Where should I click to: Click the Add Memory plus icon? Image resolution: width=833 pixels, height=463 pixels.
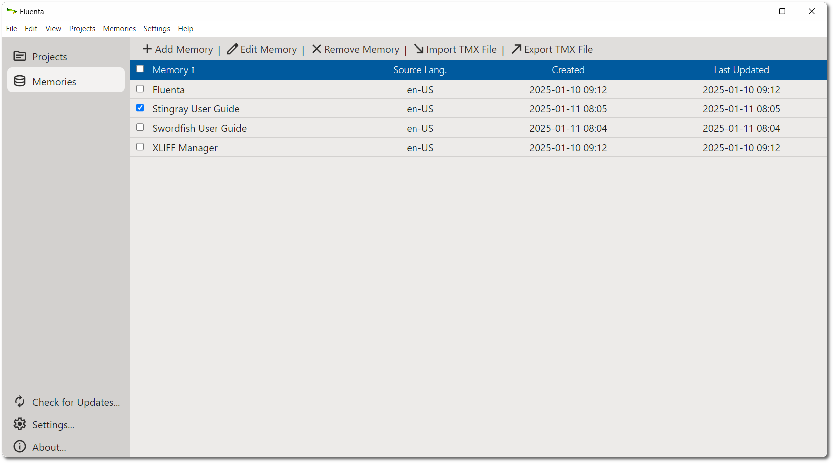147,49
